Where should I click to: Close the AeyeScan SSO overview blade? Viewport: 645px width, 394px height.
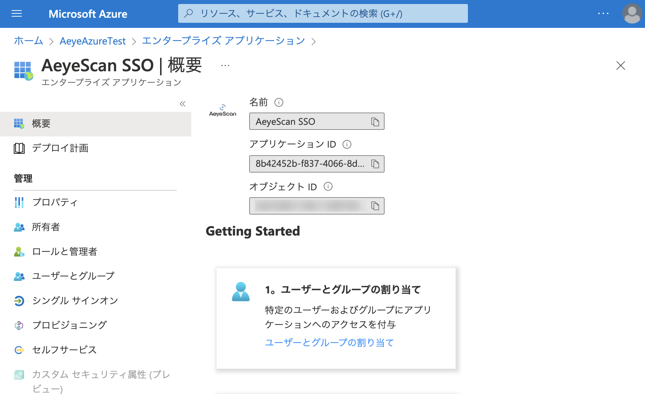pyautogui.click(x=620, y=65)
